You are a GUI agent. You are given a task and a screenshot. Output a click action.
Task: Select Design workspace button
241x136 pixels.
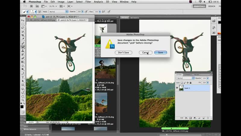(x=212, y=6)
